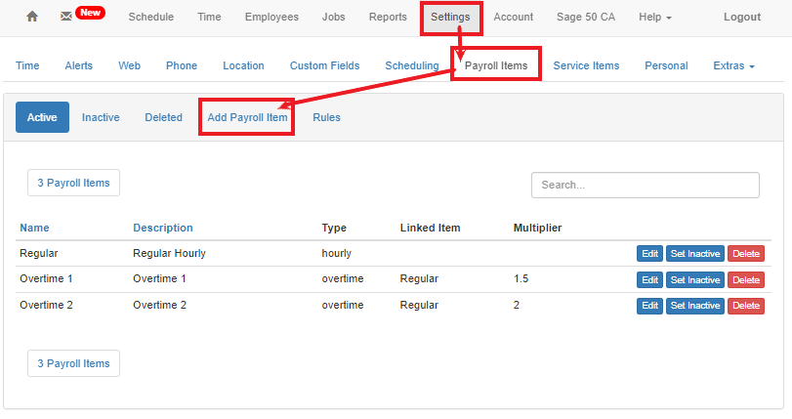Image resolution: width=792 pixels, height=419 pixels.
Task: Edit the Regular payroll item
Action: (649, 254)
